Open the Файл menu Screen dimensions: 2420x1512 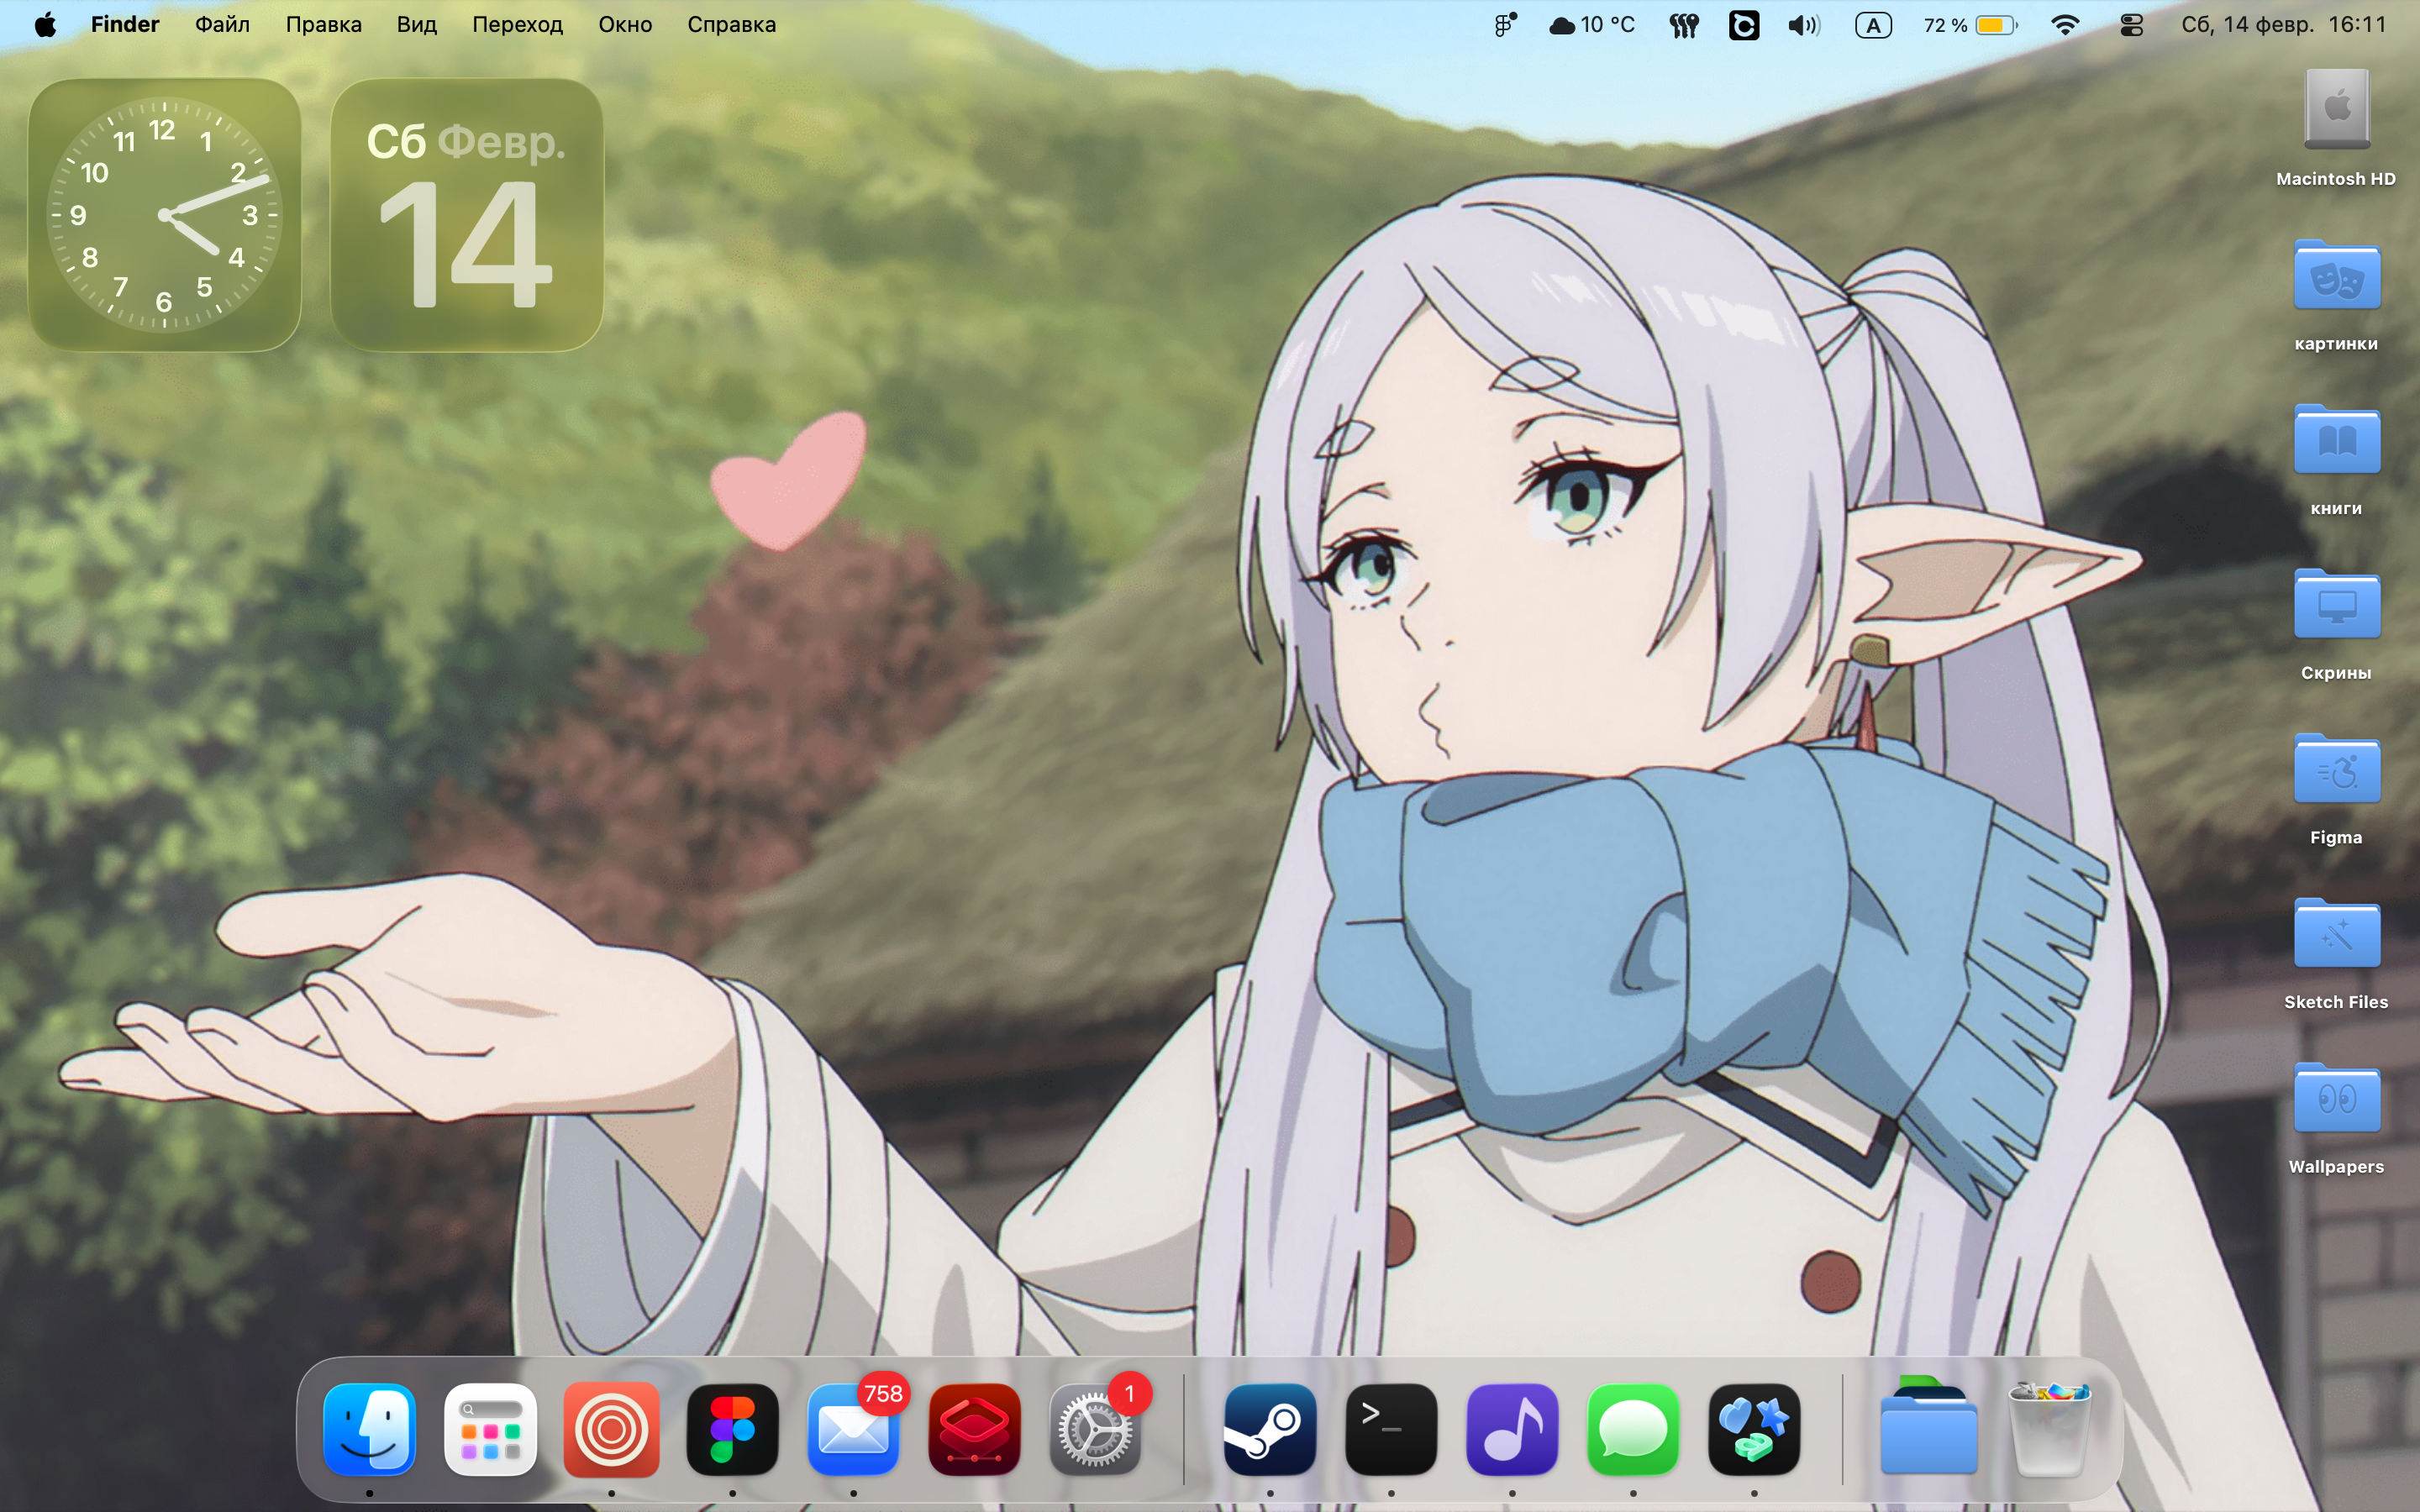point(222,25)
